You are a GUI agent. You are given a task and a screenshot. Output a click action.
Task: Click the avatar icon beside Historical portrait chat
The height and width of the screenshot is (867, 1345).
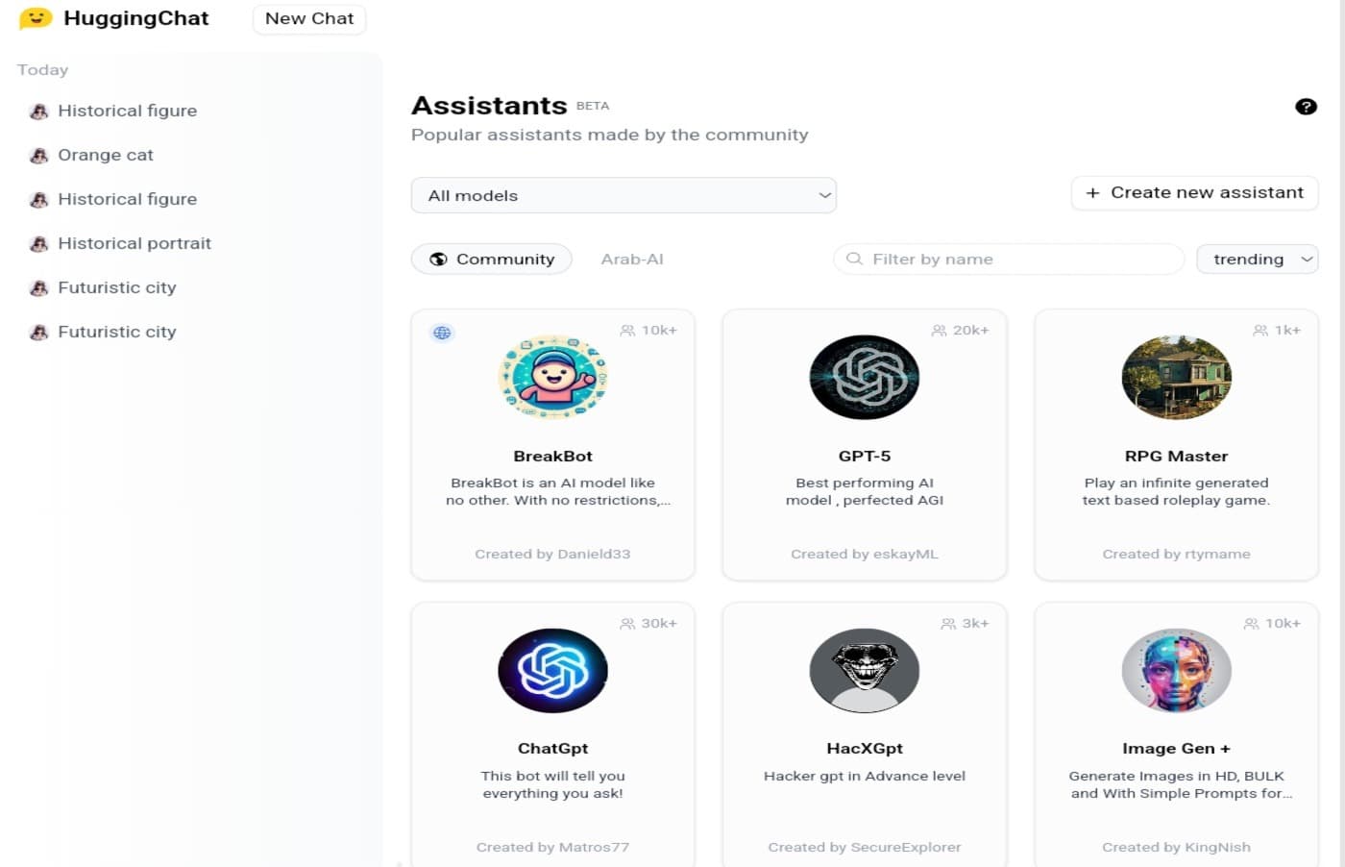tap(38, 243)
